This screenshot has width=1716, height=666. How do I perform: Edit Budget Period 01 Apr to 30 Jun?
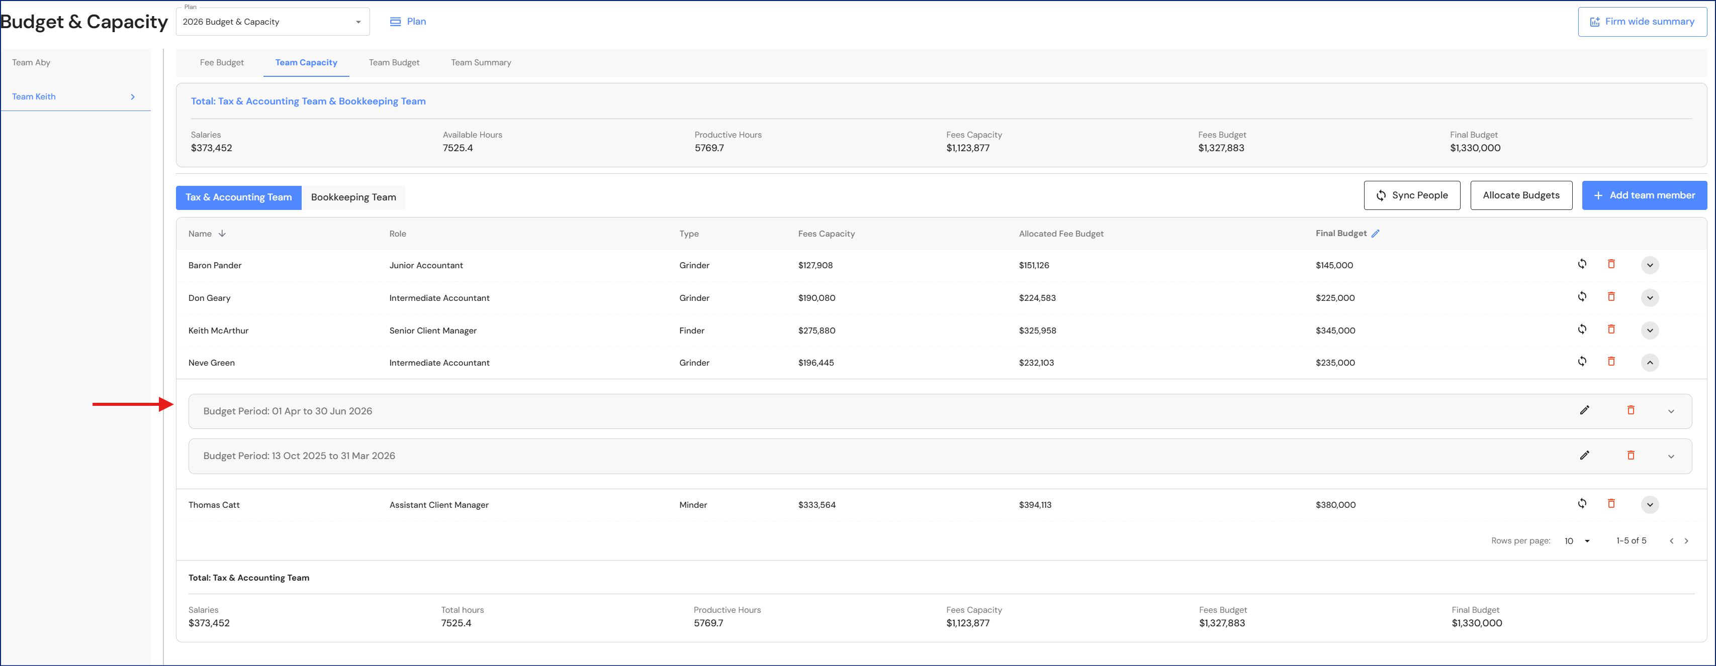pyautogui.click(x=1584, y=410)
